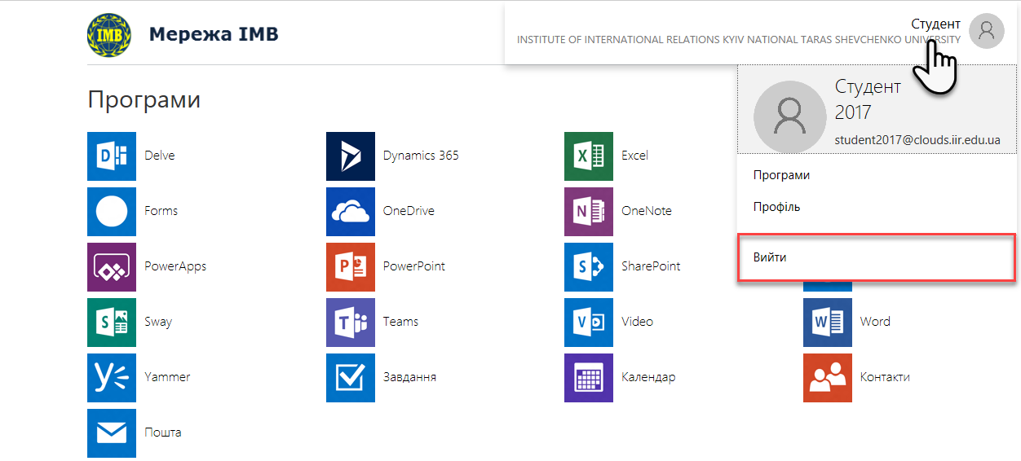This screenshot has height=461, width=1021.
Task: Open the Excel app icon
Action: [x=589, y=156]
